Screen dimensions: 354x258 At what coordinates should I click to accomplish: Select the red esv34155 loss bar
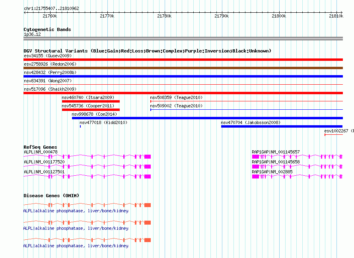click(x=183, y=60)
